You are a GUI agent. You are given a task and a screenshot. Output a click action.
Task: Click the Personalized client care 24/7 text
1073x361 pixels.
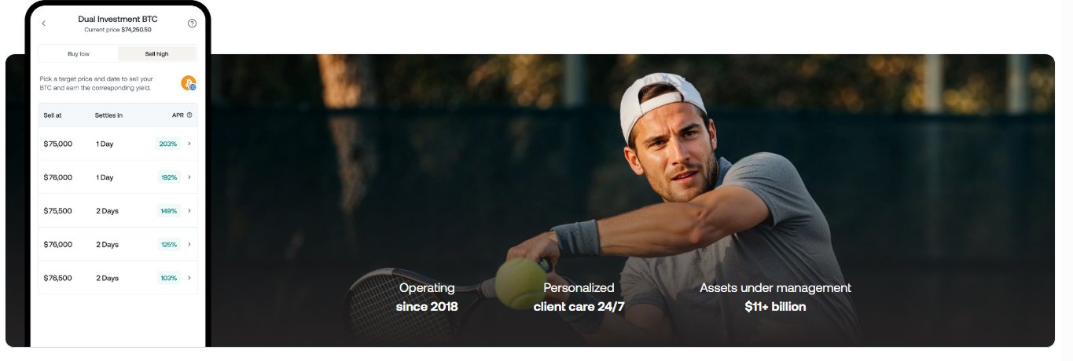tap(579, 297)
